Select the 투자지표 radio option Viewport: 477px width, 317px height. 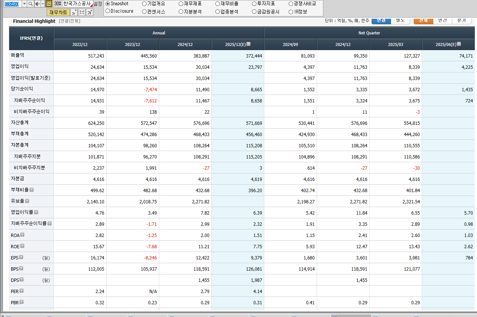[x=254, y=4]
